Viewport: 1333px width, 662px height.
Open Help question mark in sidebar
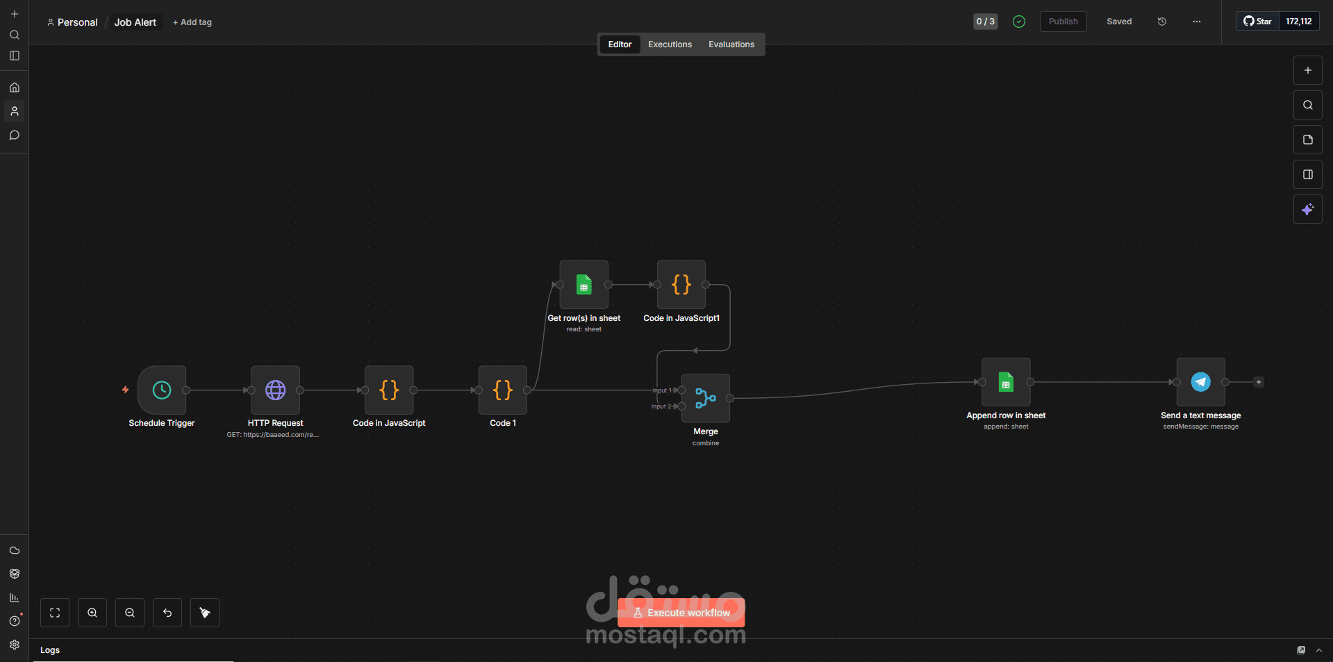tap(15, 621)
